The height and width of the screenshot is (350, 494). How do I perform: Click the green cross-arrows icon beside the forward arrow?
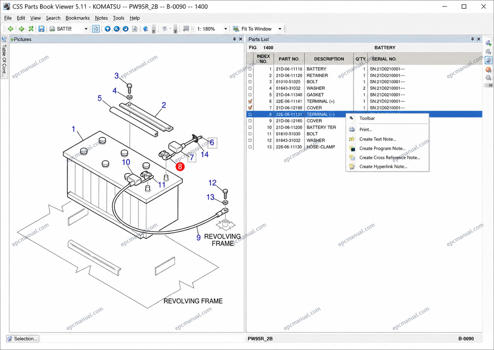31,29
